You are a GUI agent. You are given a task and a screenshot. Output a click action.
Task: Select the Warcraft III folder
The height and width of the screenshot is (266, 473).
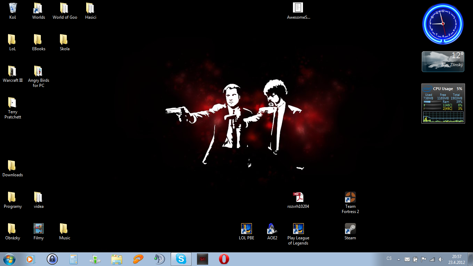12,74
